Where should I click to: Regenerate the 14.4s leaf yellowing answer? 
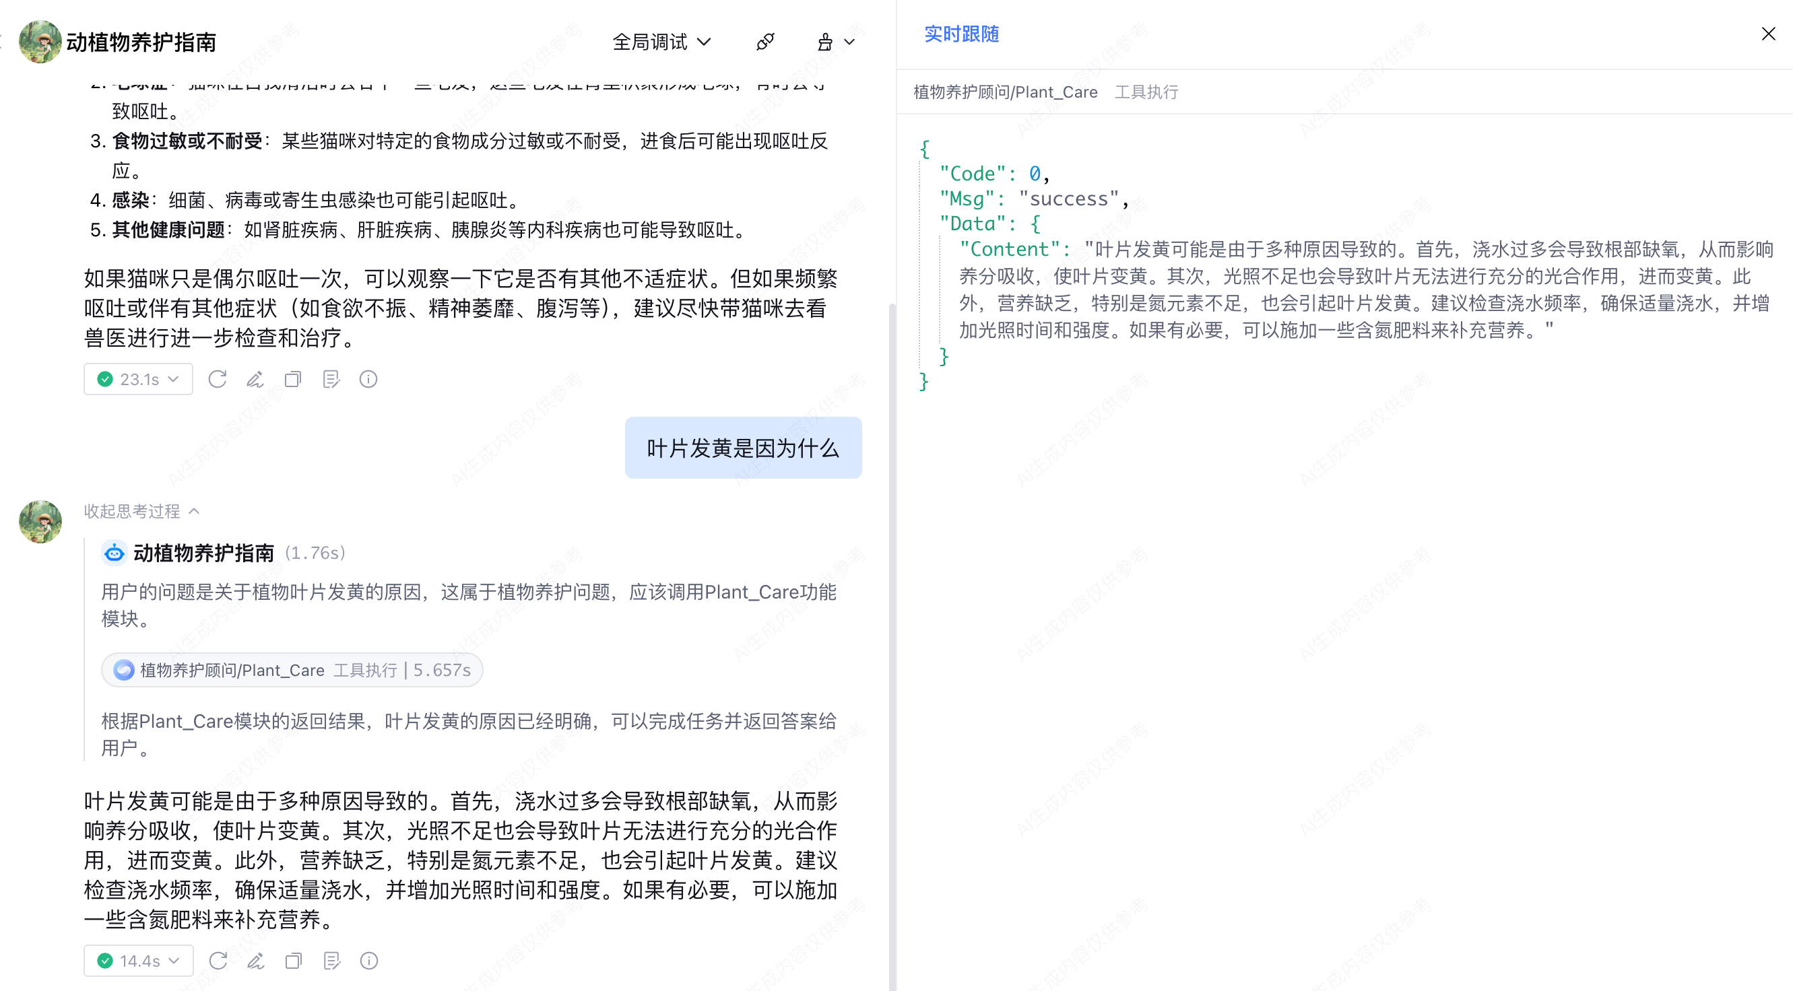click(218, 961)
